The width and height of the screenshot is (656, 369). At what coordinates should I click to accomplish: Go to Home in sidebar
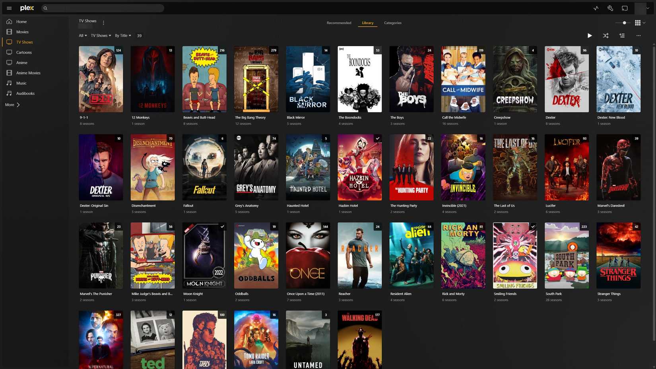coord(21,21)
